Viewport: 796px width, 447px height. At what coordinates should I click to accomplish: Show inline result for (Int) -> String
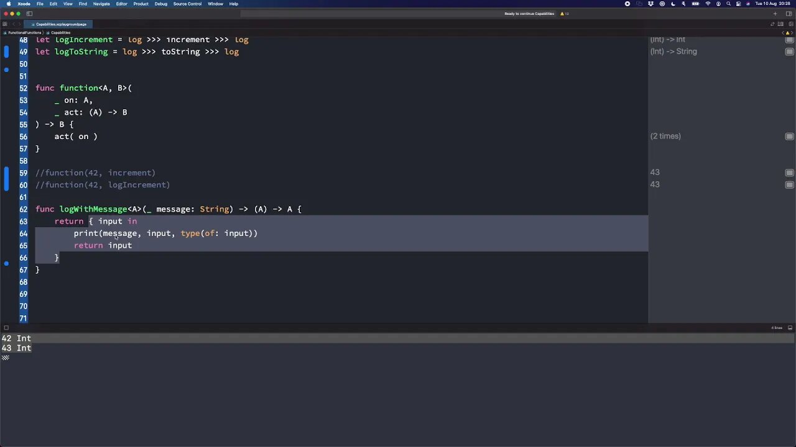pos(789,52)
